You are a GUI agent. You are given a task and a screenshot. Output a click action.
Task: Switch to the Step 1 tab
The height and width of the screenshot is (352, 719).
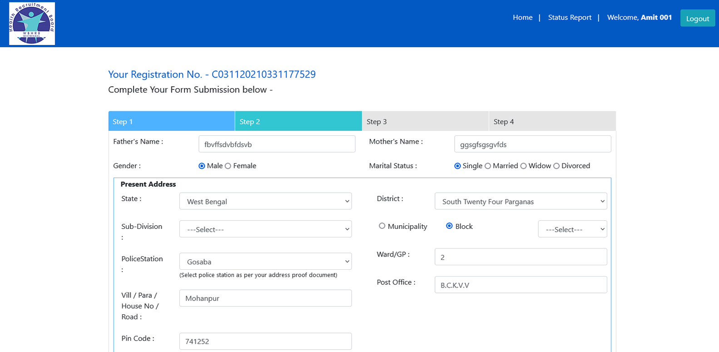(x=172, y=121)
